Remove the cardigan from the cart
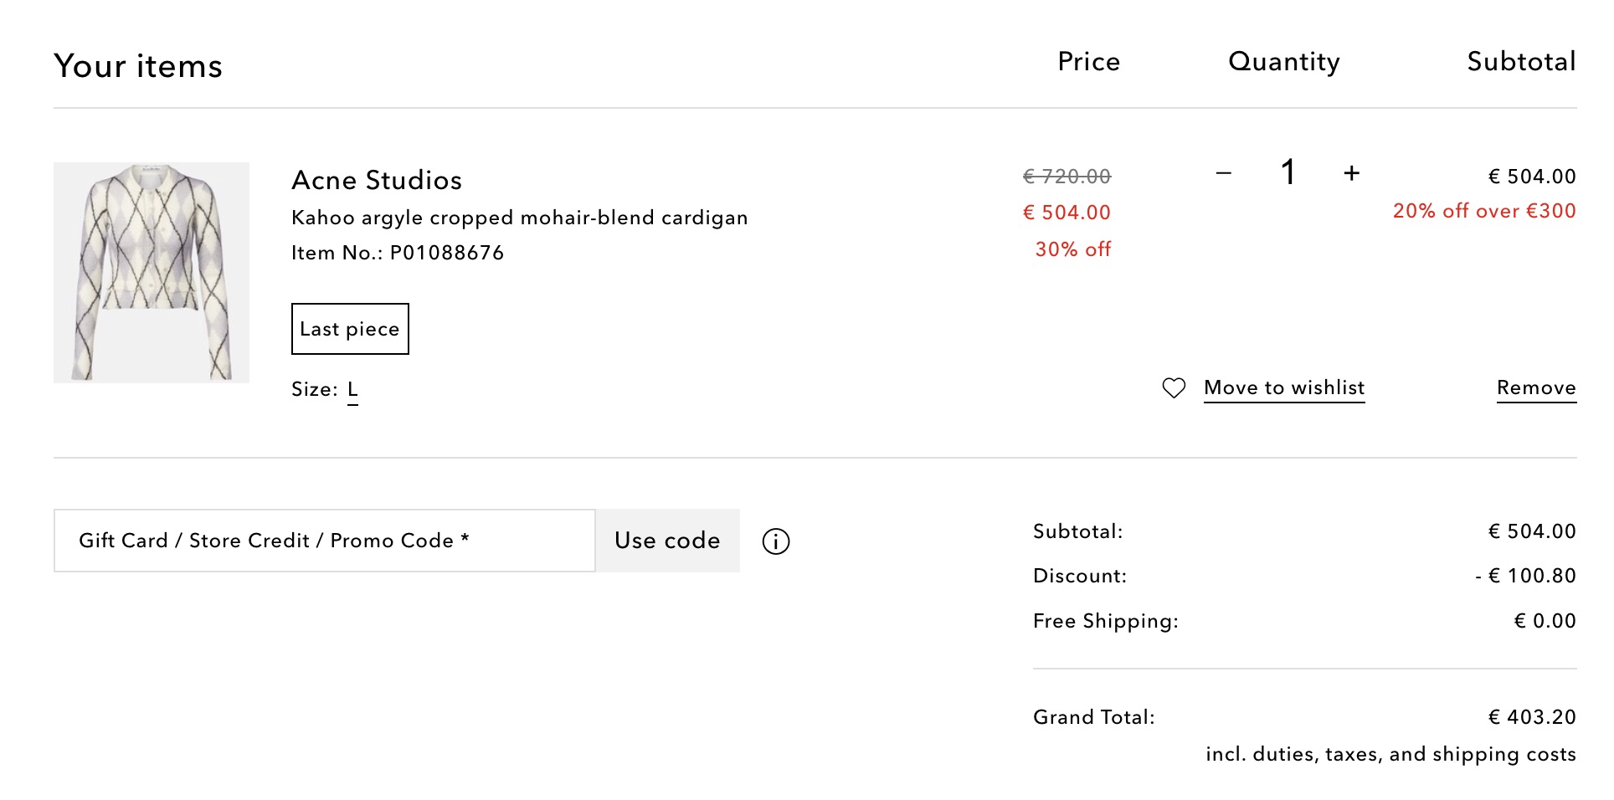The image size is (1614, 800). (x=1536, y=388)
